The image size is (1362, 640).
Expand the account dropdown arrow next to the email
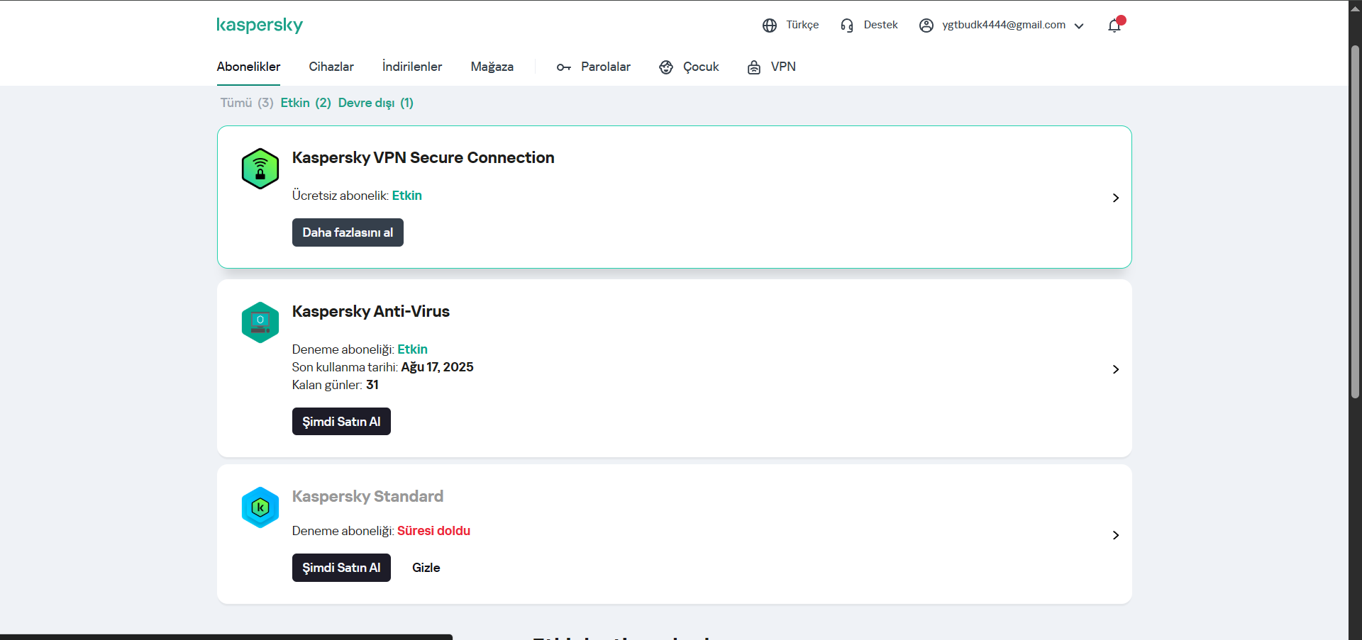[1079, 26]
